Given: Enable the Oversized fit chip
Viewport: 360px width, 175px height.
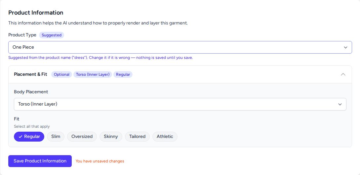Looking at the screenshot, I should coord(82,137).
